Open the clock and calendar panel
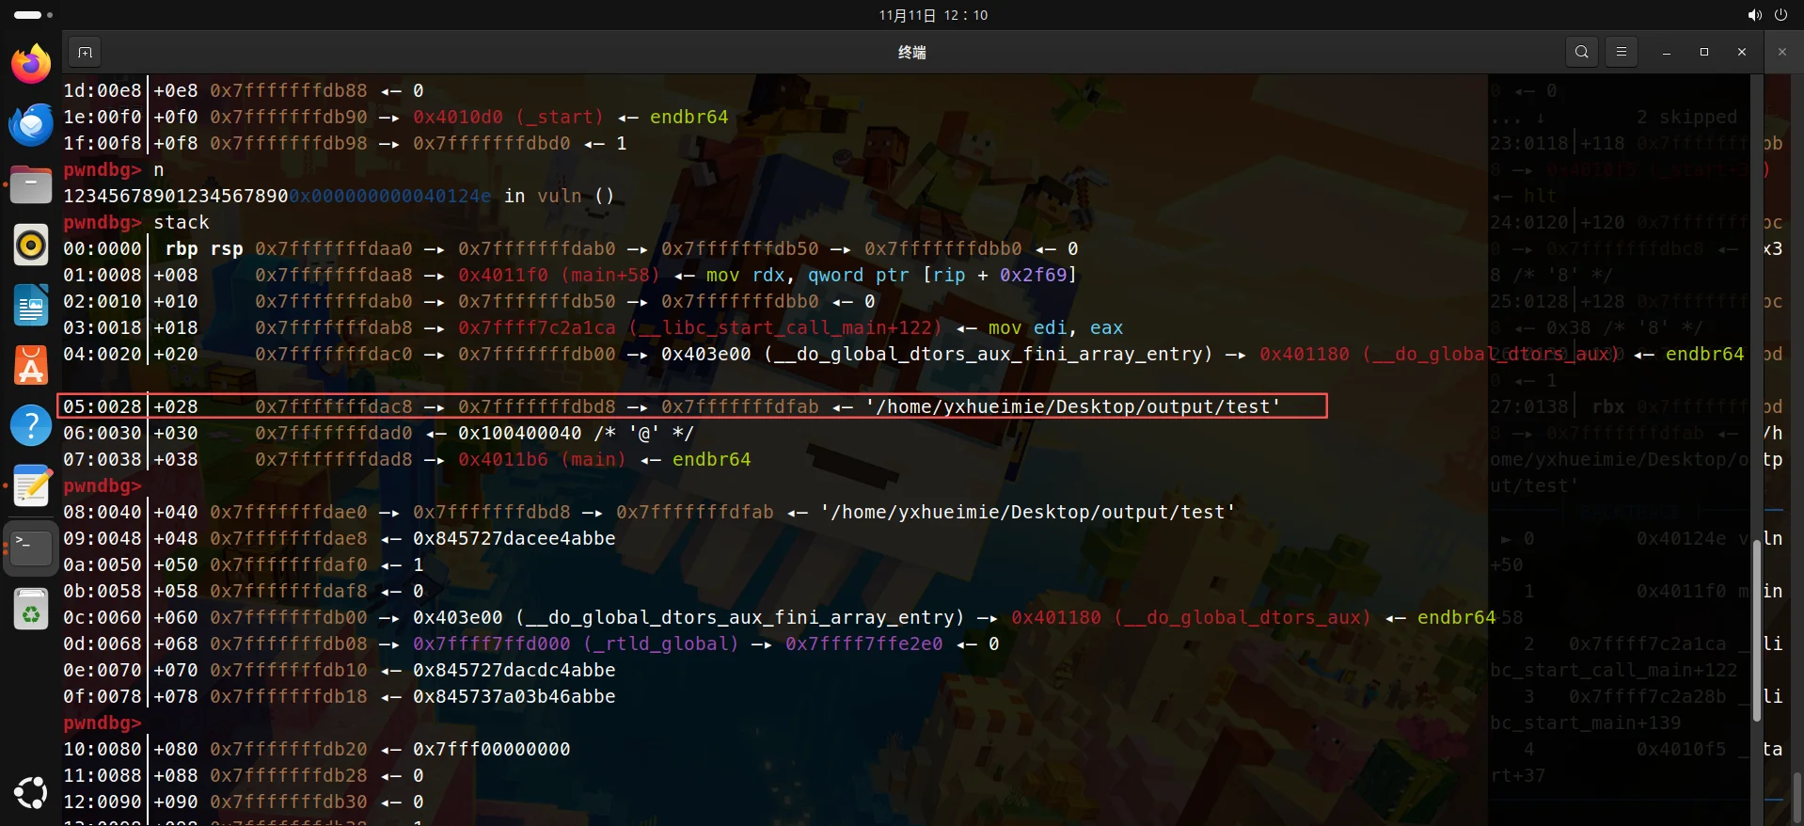 tap(933, 15)
